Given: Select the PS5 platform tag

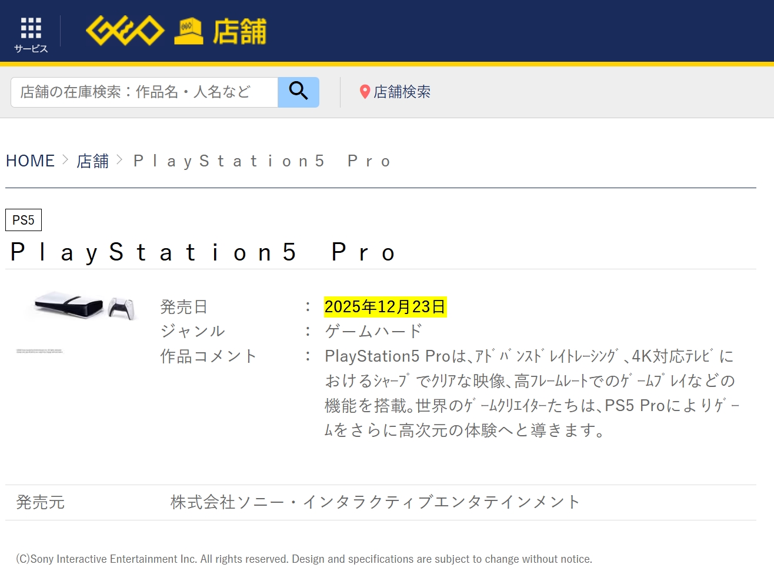Looking at the screenshot, I should 24,220.
